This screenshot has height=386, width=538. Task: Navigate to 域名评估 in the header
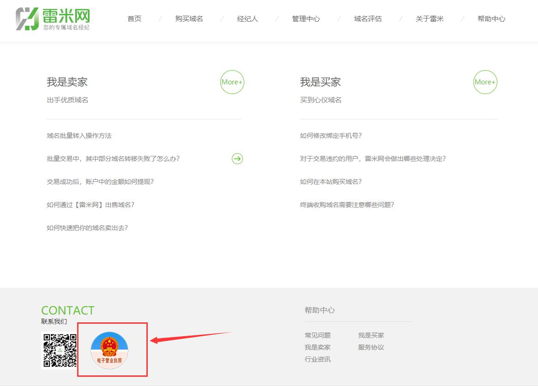(368, 19)
